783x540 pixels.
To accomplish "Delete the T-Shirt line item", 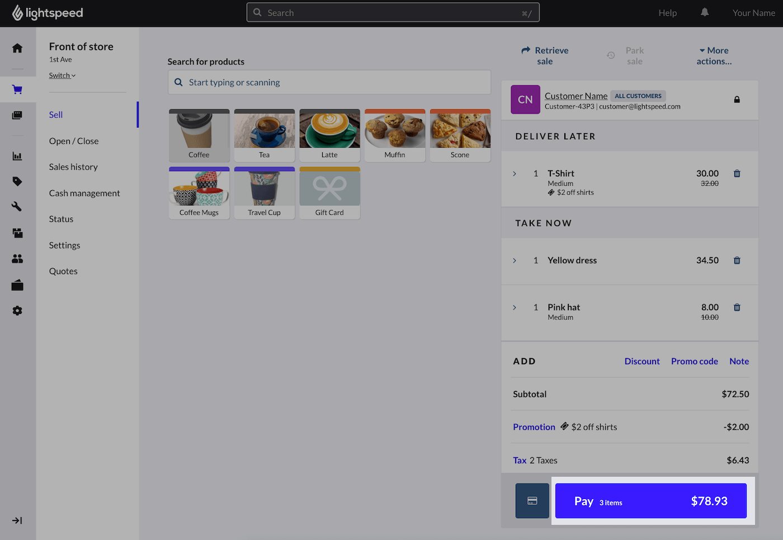I will tap(737, 173).
